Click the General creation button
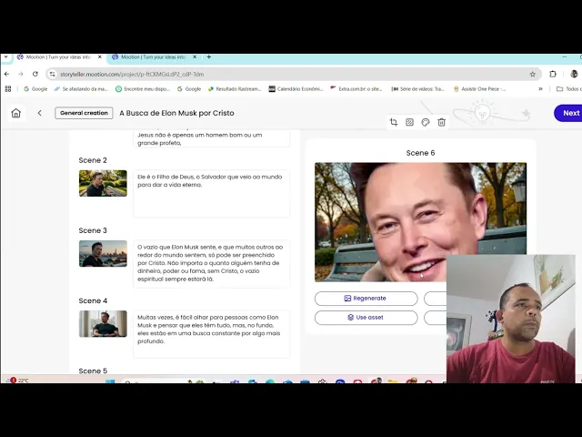The image size is (582, 437). pyautogui.click(x=84, y=113)
